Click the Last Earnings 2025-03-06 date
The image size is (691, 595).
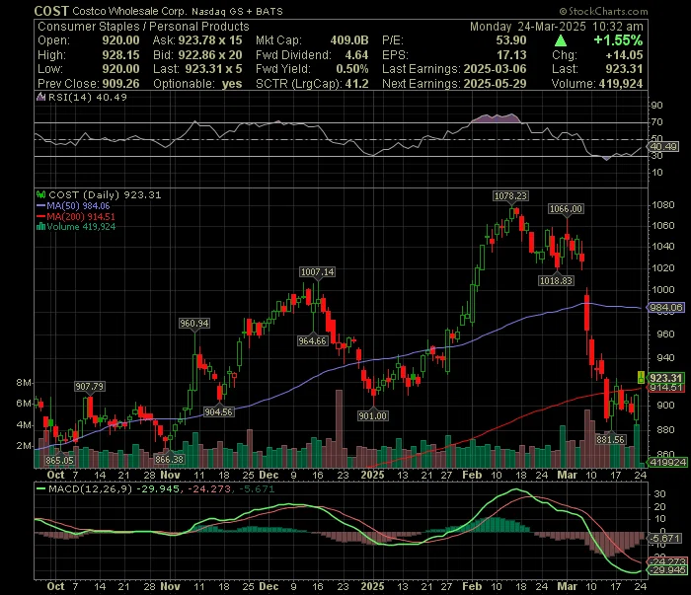495,69
